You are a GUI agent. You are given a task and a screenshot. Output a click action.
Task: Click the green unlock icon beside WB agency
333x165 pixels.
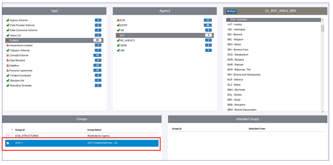pyautogui.click(x=118, y=50)
